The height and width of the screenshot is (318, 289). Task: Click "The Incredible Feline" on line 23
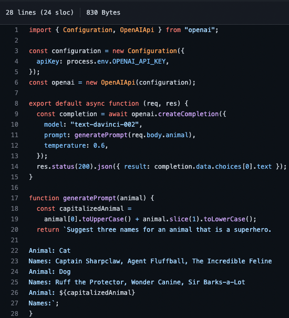point(232,261)
